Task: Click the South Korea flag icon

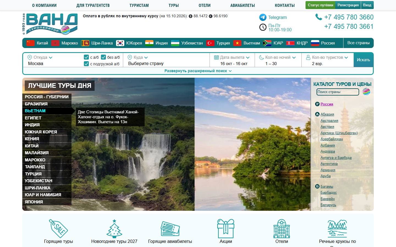Action: [120, 43]
